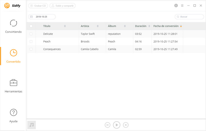
Task: Switch to the Convertido tab
Action: tap(14, 56)
